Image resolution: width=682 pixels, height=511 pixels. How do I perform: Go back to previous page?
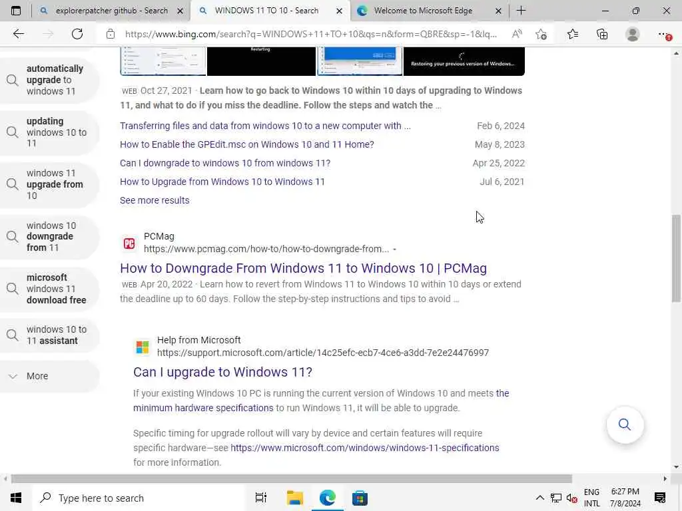pyautogui.click(x=18, y=34)
